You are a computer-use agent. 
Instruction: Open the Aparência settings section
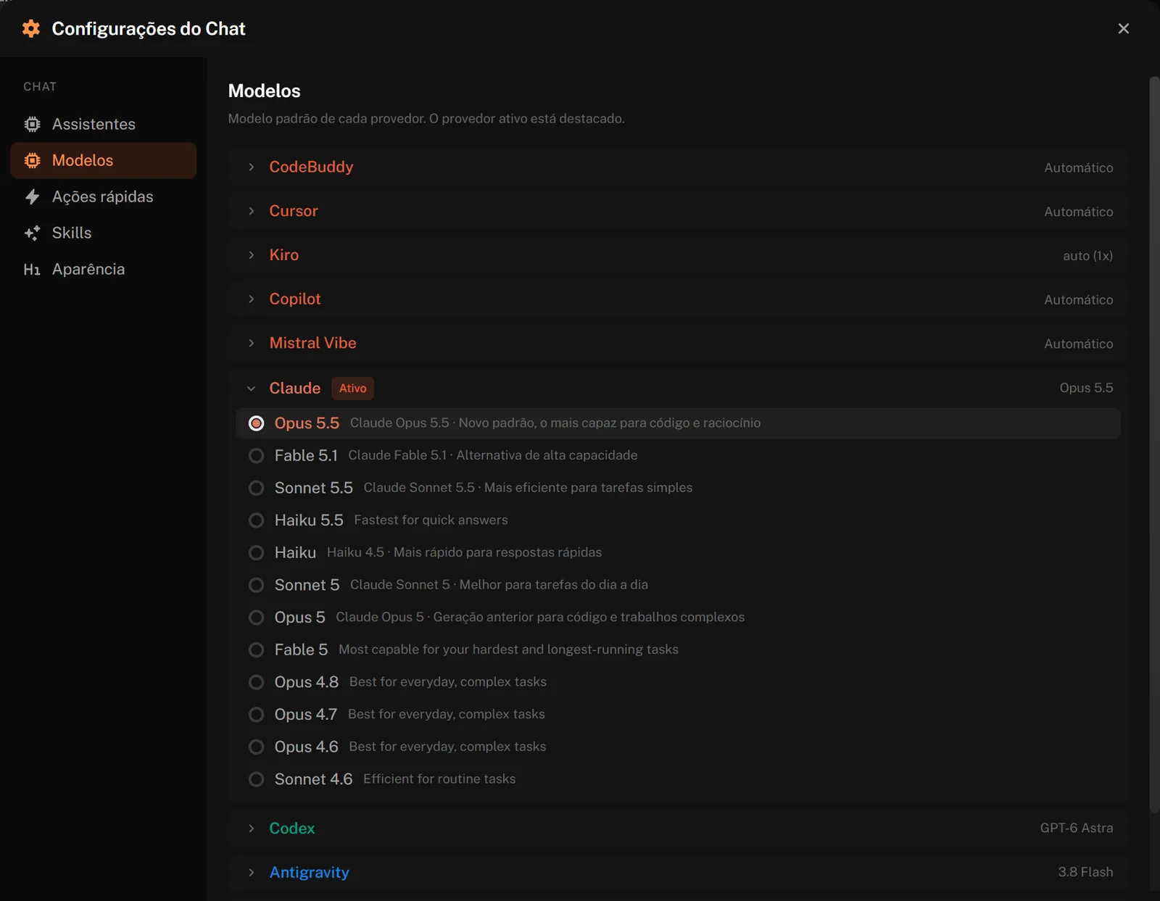click(x=104, y=269)
